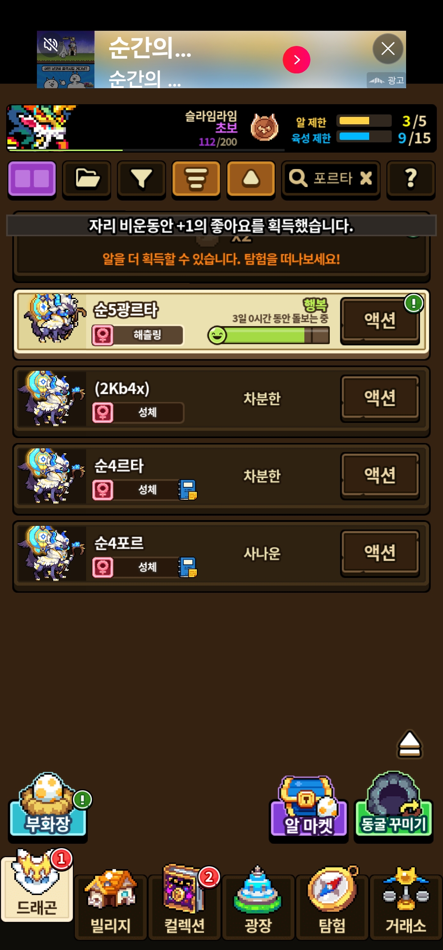443x950 pixels.
Task: Toggle the egg display button
Action: (251, 179)
